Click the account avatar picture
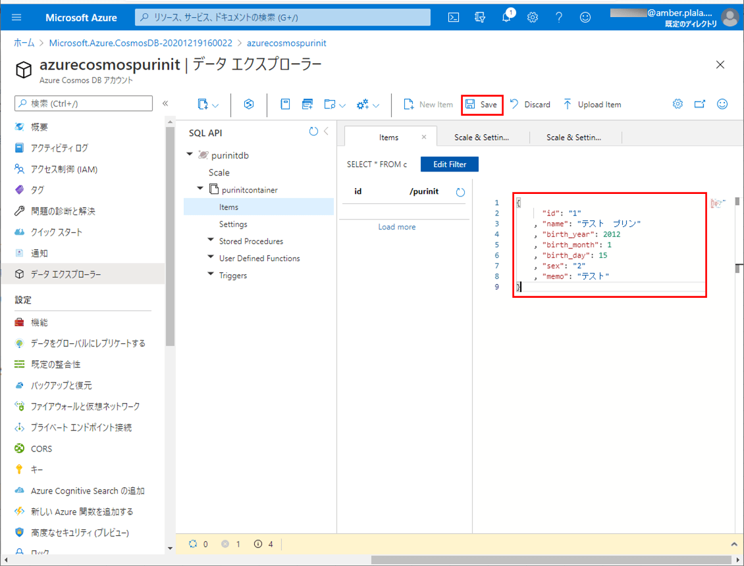744x566 pixels. pyautogui.click(x=730, y=18)
